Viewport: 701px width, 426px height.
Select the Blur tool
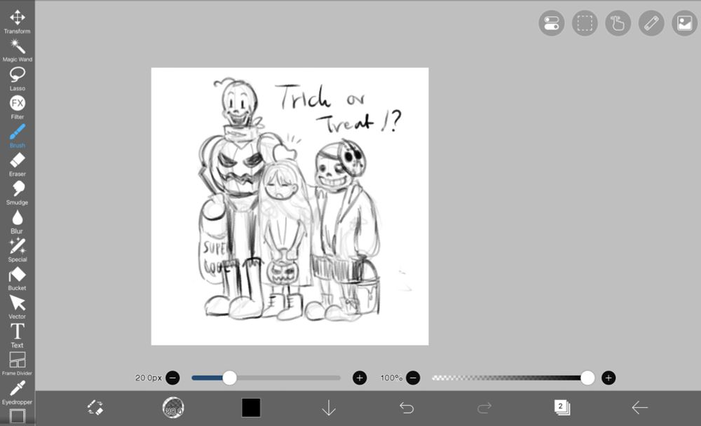17,221
